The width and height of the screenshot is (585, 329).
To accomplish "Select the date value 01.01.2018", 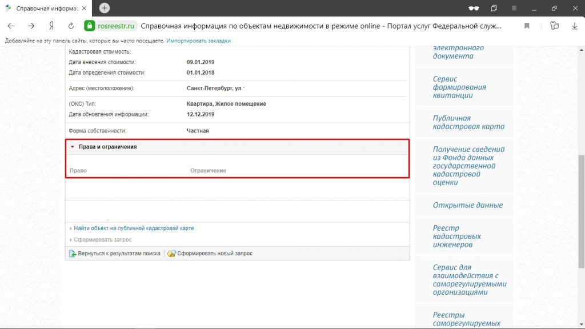I will click(201, 73).
